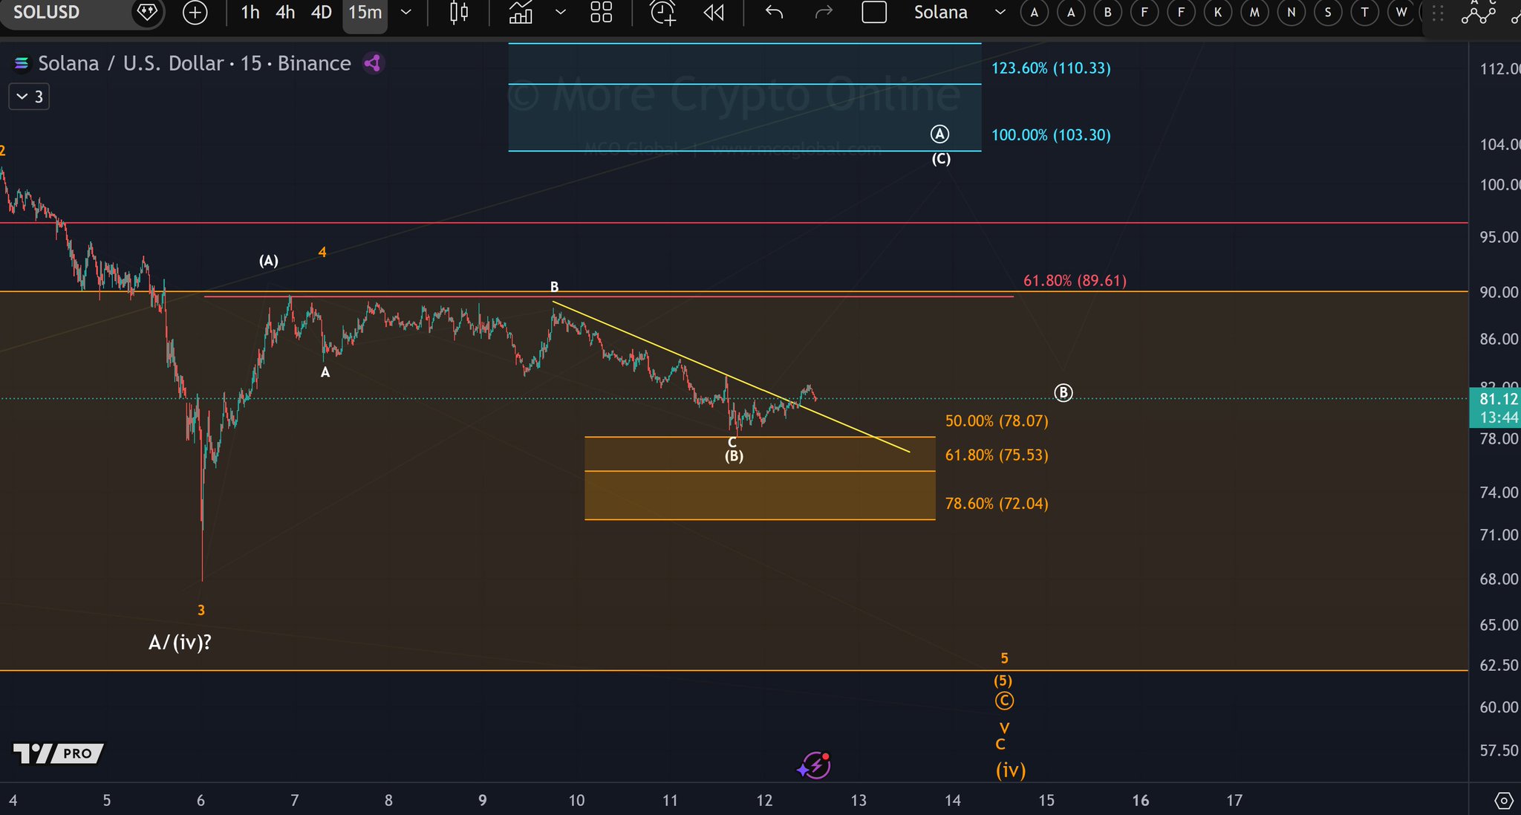Expand the timeframe interval dropdown
Image resolution: width=1521 pixels, height=815 pixels.
pyautogui.click(x=406, y=13)
